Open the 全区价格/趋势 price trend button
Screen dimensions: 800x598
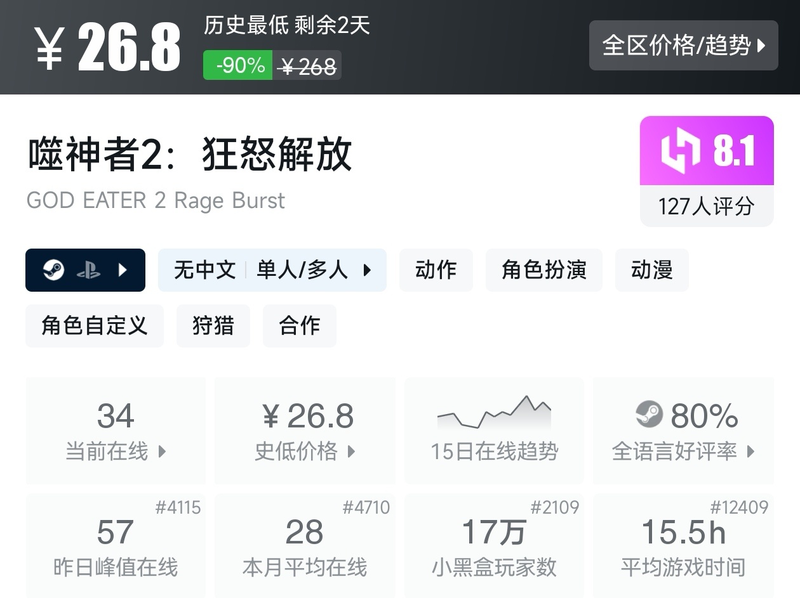(683, 45)
